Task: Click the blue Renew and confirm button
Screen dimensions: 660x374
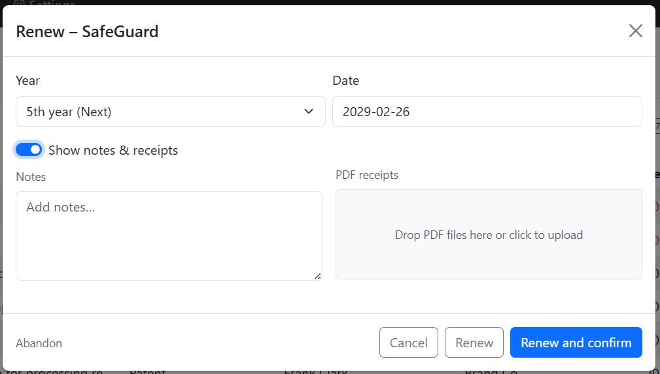Action: (x=576, y=343)
